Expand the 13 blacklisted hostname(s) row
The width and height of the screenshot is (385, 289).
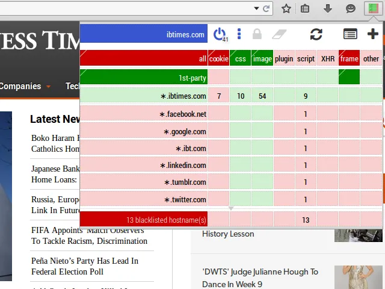(x=144, y=220)
